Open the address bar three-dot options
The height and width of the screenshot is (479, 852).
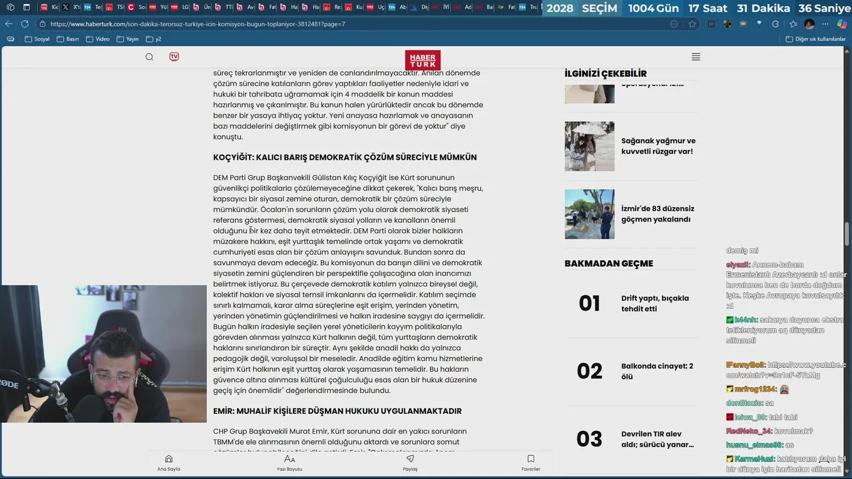coord(674,24)
